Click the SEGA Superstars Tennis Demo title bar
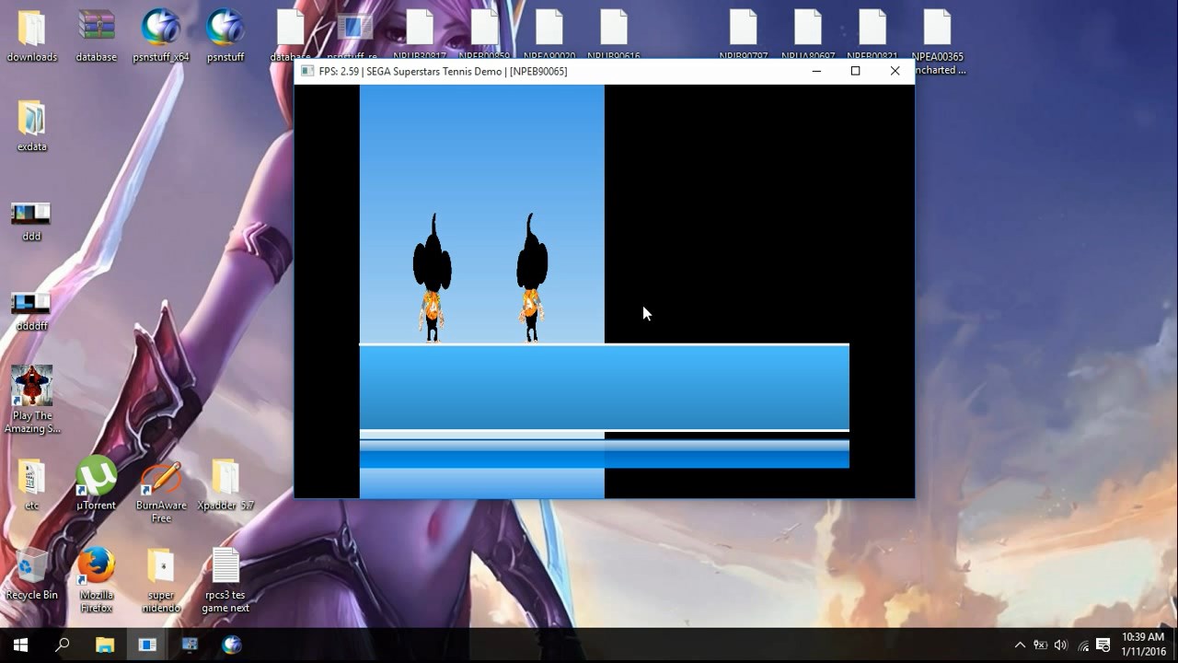This screenshot has height=663, width=1178. [x=552, y=71]
